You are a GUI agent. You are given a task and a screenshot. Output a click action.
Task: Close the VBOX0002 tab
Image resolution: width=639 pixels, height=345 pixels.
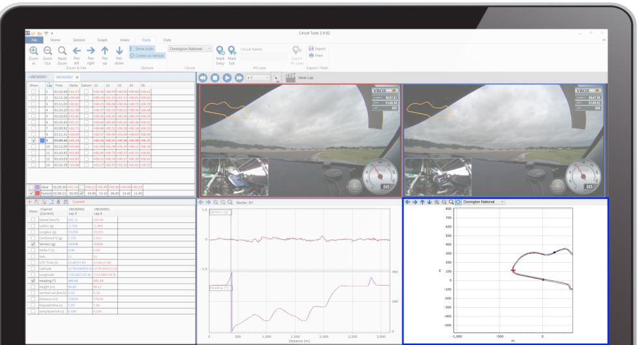77,77
